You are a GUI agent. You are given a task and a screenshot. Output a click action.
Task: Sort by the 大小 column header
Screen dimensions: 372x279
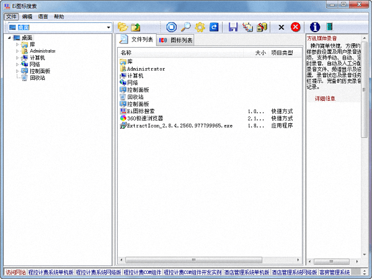[x=256, y=53]
